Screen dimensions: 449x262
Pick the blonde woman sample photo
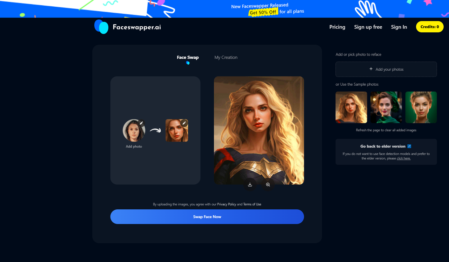(351, 107)
